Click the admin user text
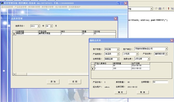 (x=107, y=87)
